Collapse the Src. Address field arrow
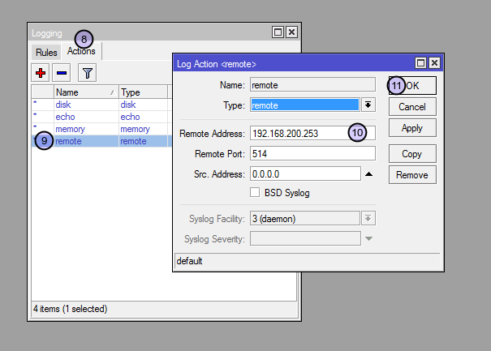The image size is (491, 351). pyautogui.click(x=368, y=173)
